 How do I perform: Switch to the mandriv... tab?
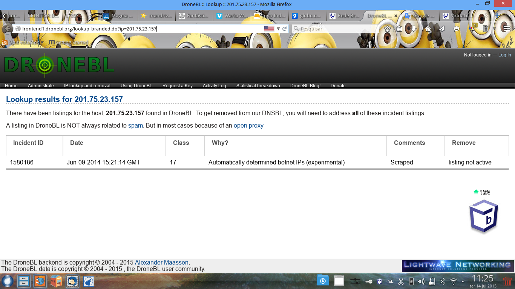pos(156,16)
